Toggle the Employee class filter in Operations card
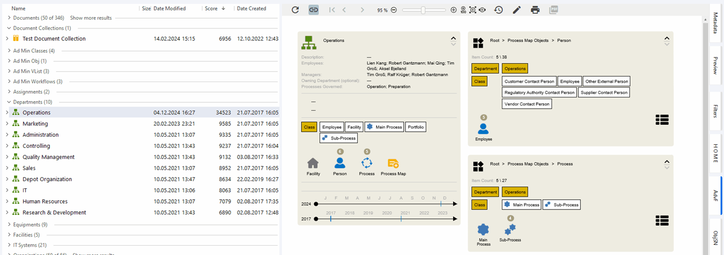The width and height of the screenshot is (724, 255). (x=332, y=127)
